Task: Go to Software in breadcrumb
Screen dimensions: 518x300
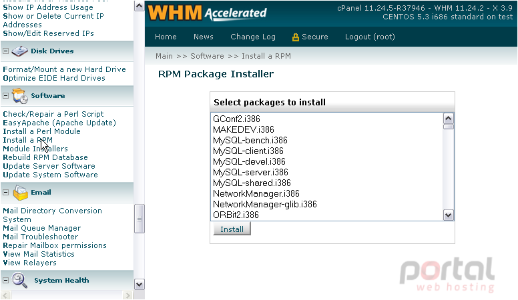Action: click(207, 56)
